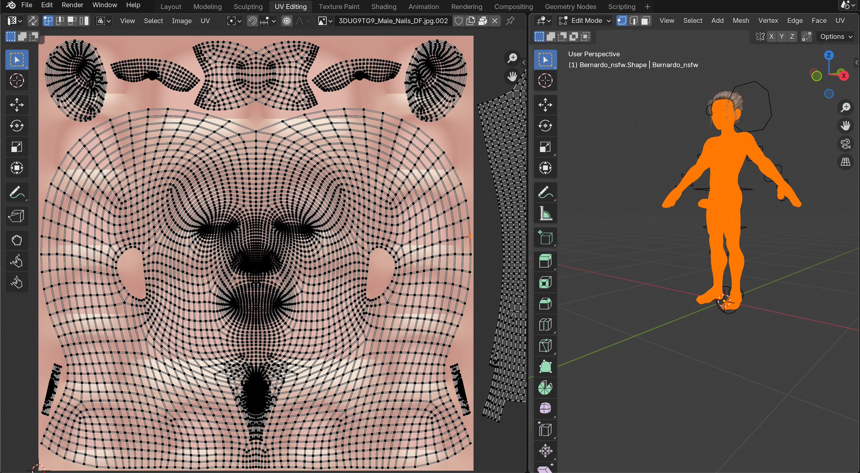Open the 3D viewport editor type dropdown
This screenshot has width=860, height=473.
[x=544, y=21]
